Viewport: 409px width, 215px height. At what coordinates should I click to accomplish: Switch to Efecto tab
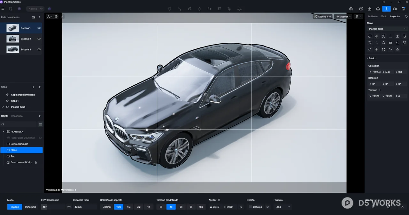(384, 16)
